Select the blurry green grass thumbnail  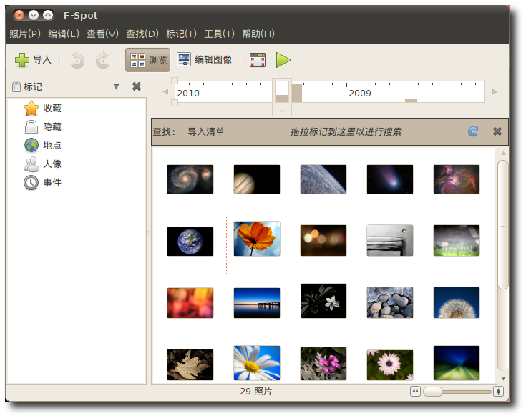click(x=457, y=241)
